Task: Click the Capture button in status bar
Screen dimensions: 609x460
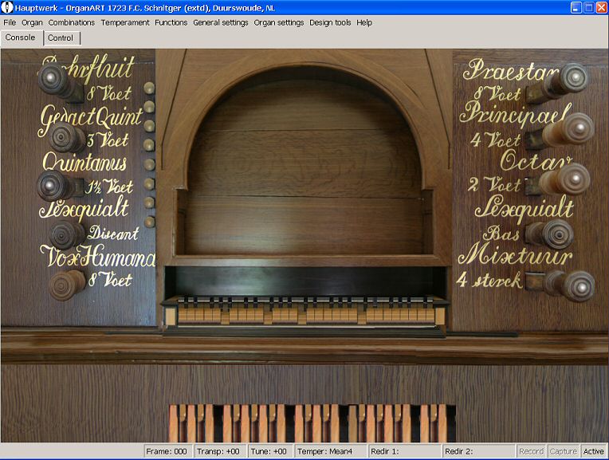Action: point(564,451)
